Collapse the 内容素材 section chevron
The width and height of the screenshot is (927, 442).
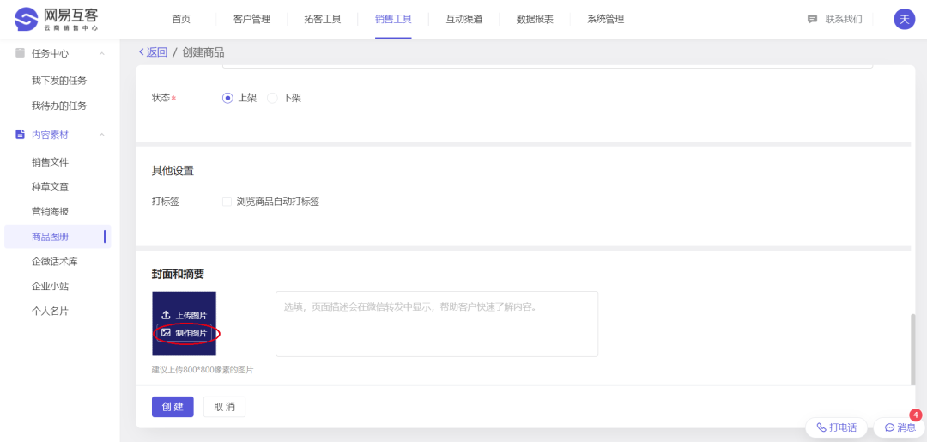[101, 135]
